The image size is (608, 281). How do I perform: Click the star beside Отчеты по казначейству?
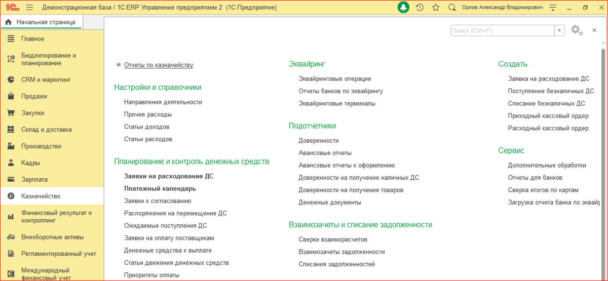[119, 65]
